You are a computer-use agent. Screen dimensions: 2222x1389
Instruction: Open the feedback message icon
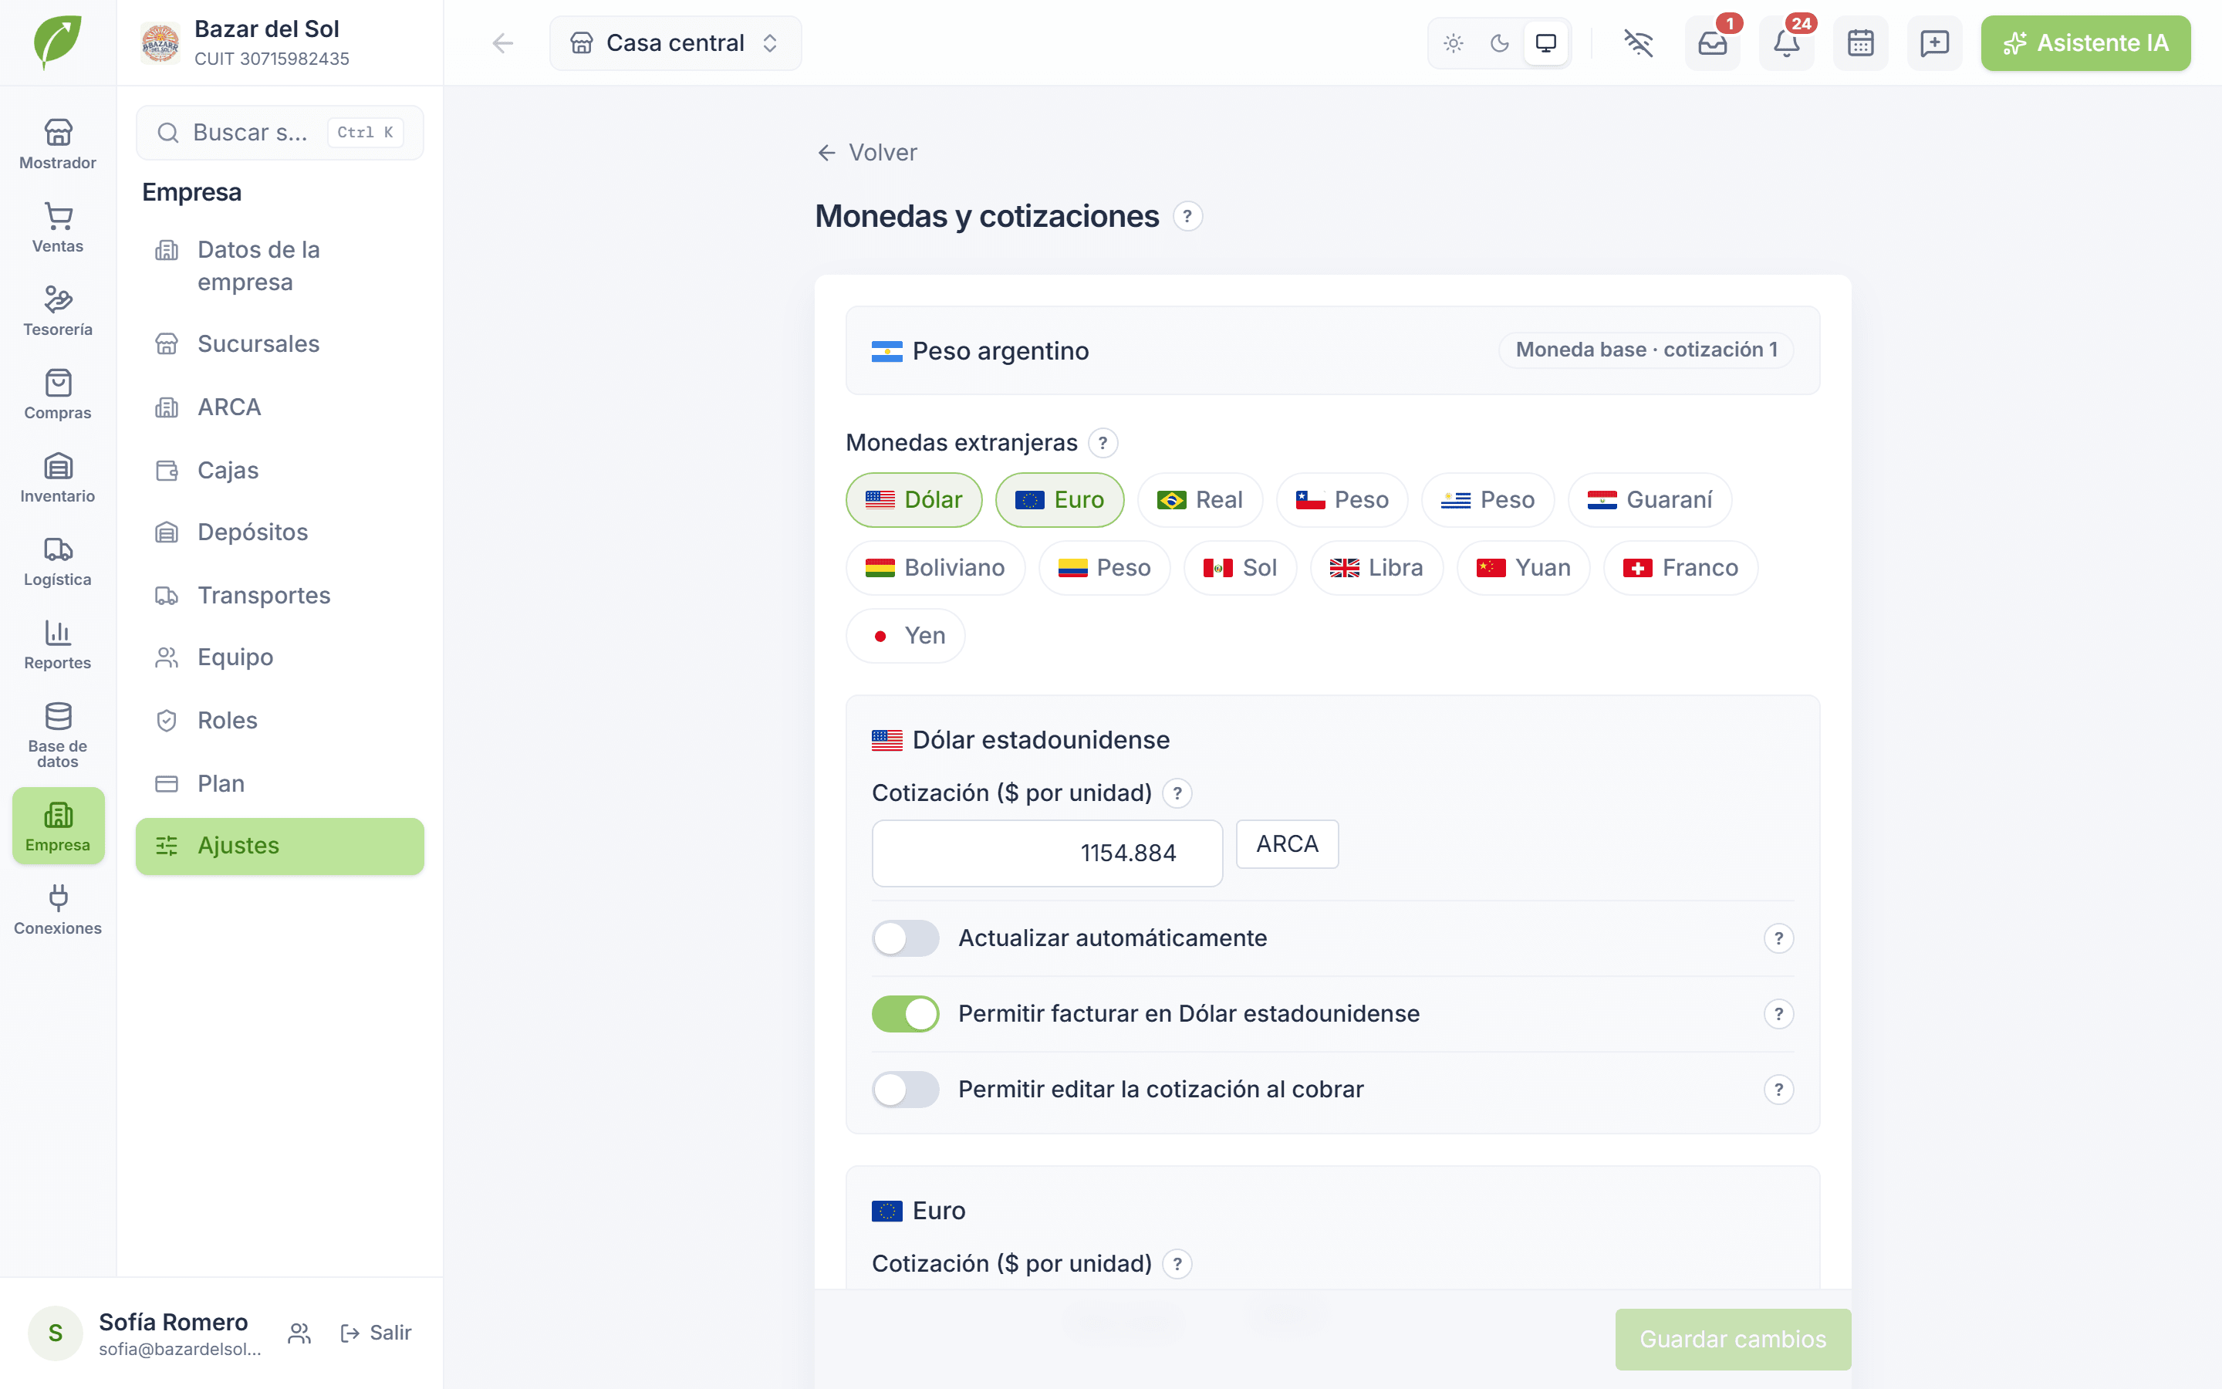coord(1935,43)
